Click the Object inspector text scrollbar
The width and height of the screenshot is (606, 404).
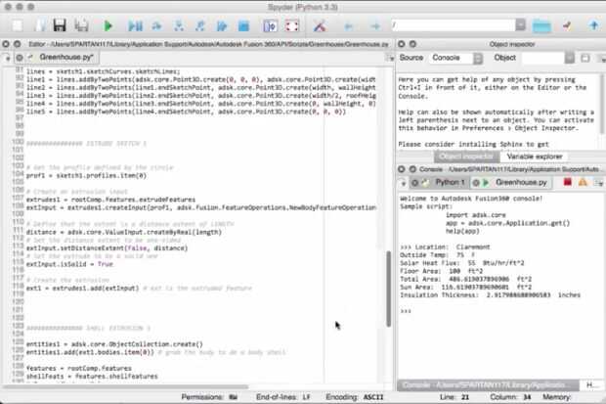coord(602,105)
